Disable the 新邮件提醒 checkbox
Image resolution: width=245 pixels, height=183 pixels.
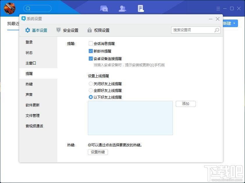(91, 51)
